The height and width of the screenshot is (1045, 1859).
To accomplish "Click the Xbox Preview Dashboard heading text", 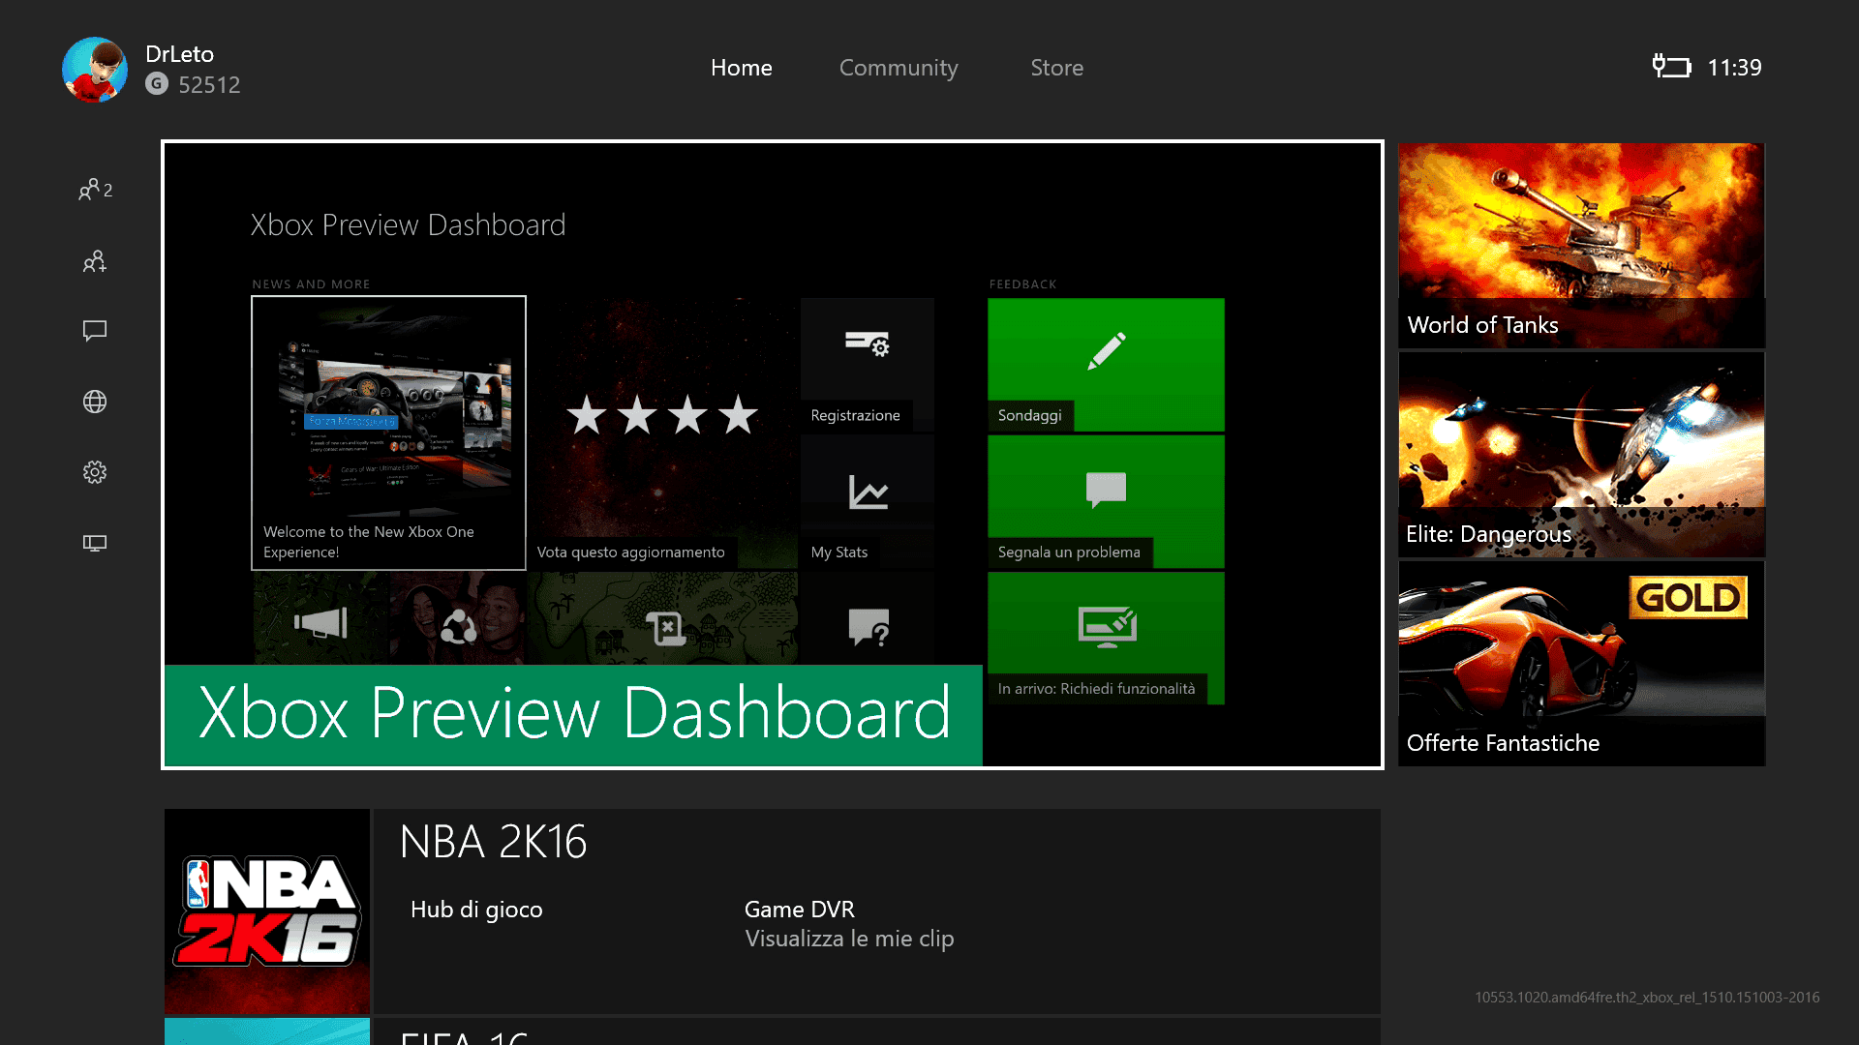I will click(x=408, y=224).
